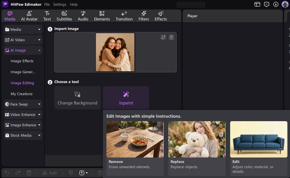Open the Transition panel
290x178 pixels.
tap(124, 16)
